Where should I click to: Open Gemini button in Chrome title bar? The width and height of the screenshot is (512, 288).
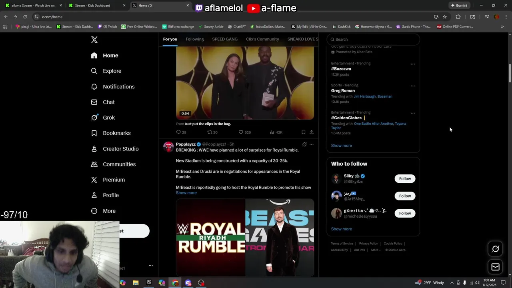(459, 6)
